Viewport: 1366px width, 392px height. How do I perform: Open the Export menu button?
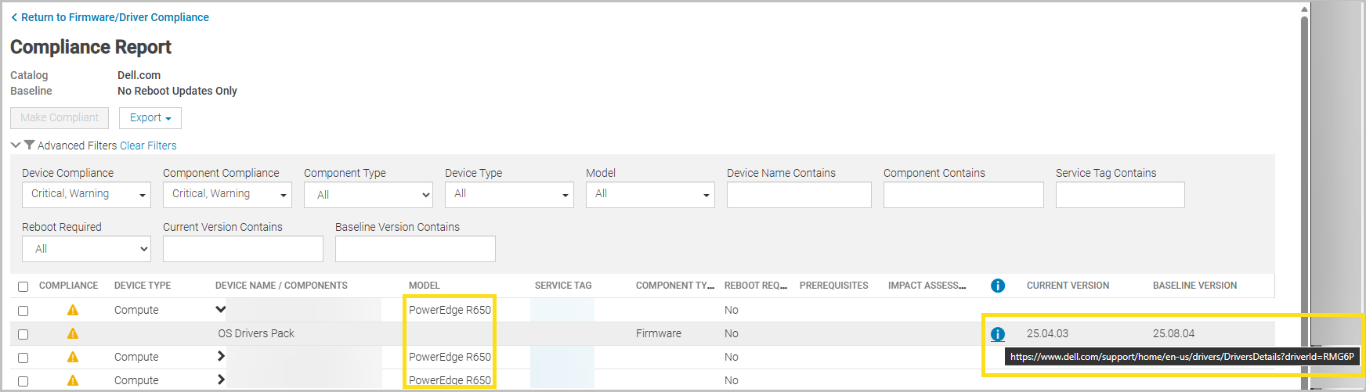point(150,118)
